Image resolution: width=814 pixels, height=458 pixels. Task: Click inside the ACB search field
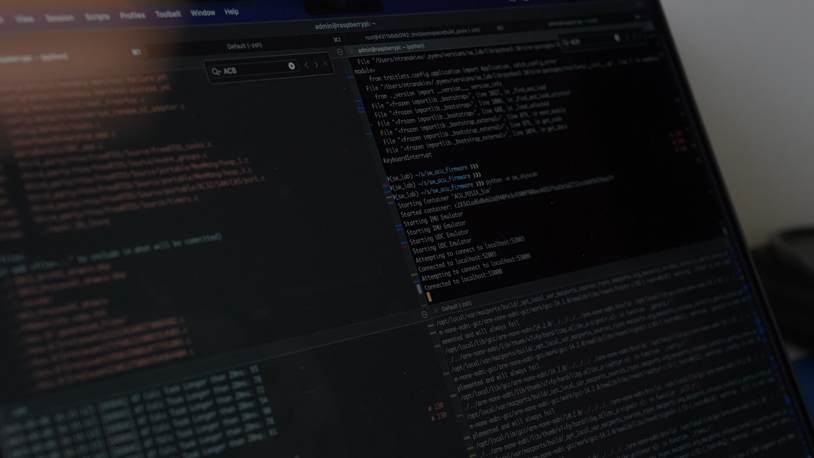(254, 69)
